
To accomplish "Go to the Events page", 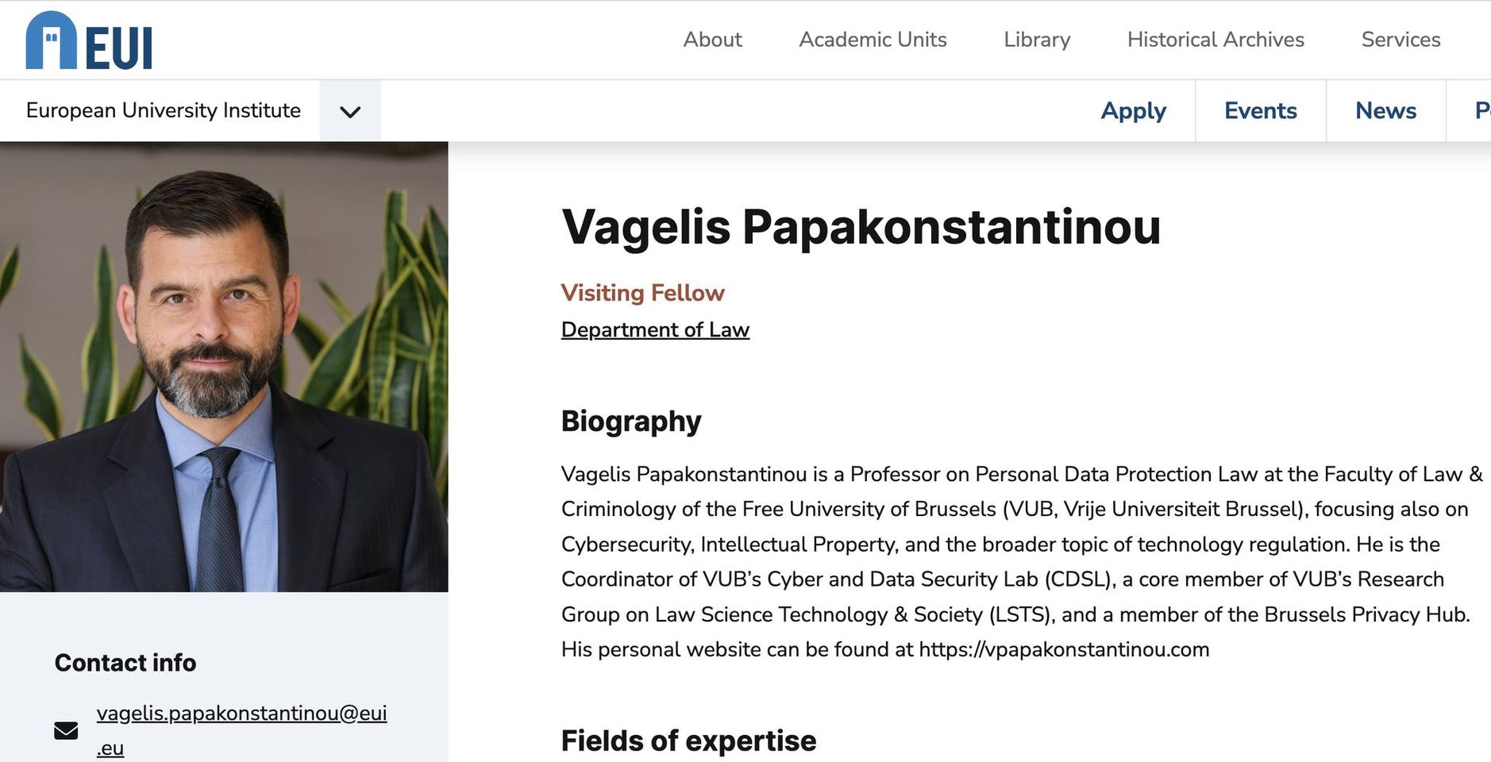I will click(1260, 111).
